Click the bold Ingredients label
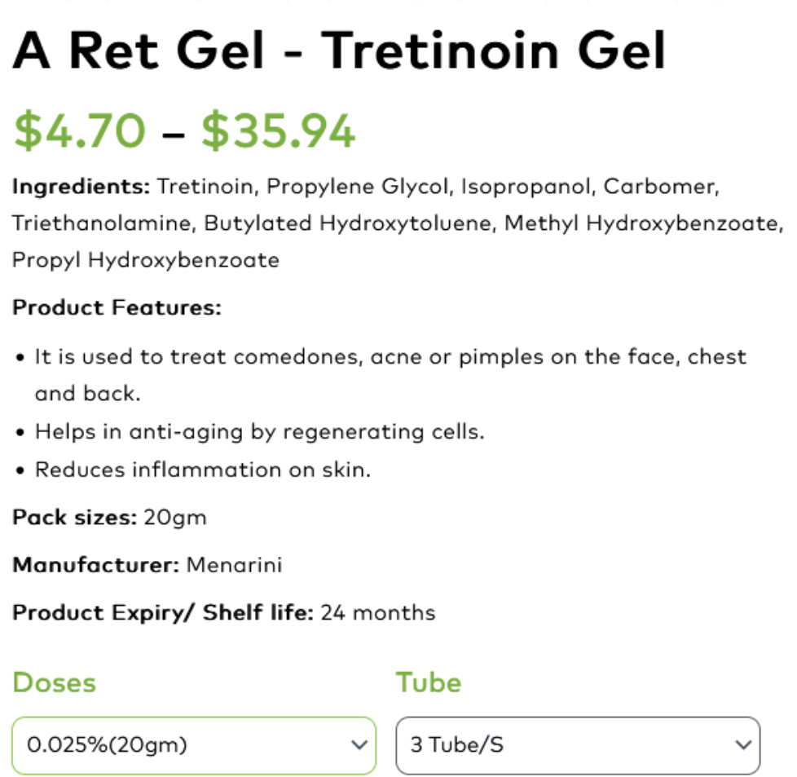 pos(81,187)
